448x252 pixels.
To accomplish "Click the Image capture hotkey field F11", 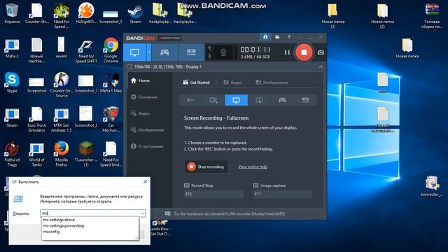I will 282,194.
